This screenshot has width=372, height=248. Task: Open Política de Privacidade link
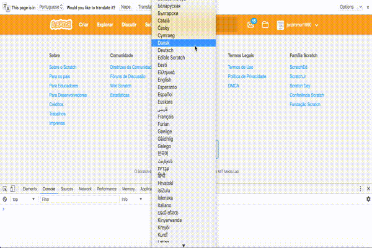[247, 76]
